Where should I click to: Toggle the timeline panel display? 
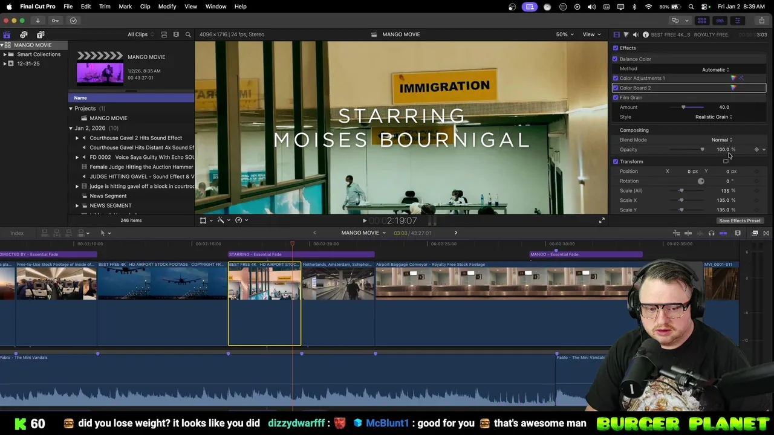click(720, 21)
